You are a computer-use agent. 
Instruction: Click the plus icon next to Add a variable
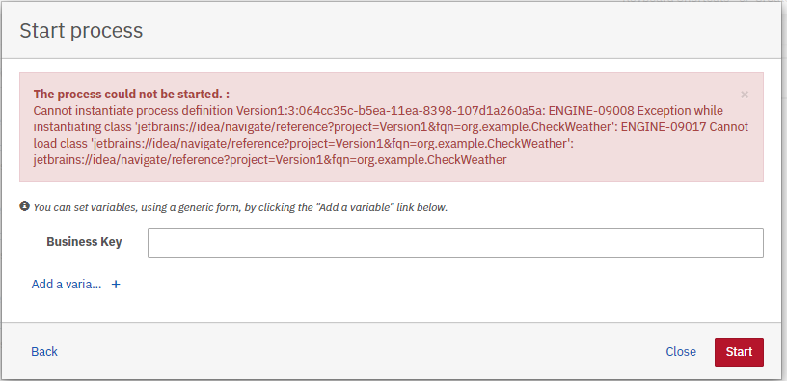[116, 285]
